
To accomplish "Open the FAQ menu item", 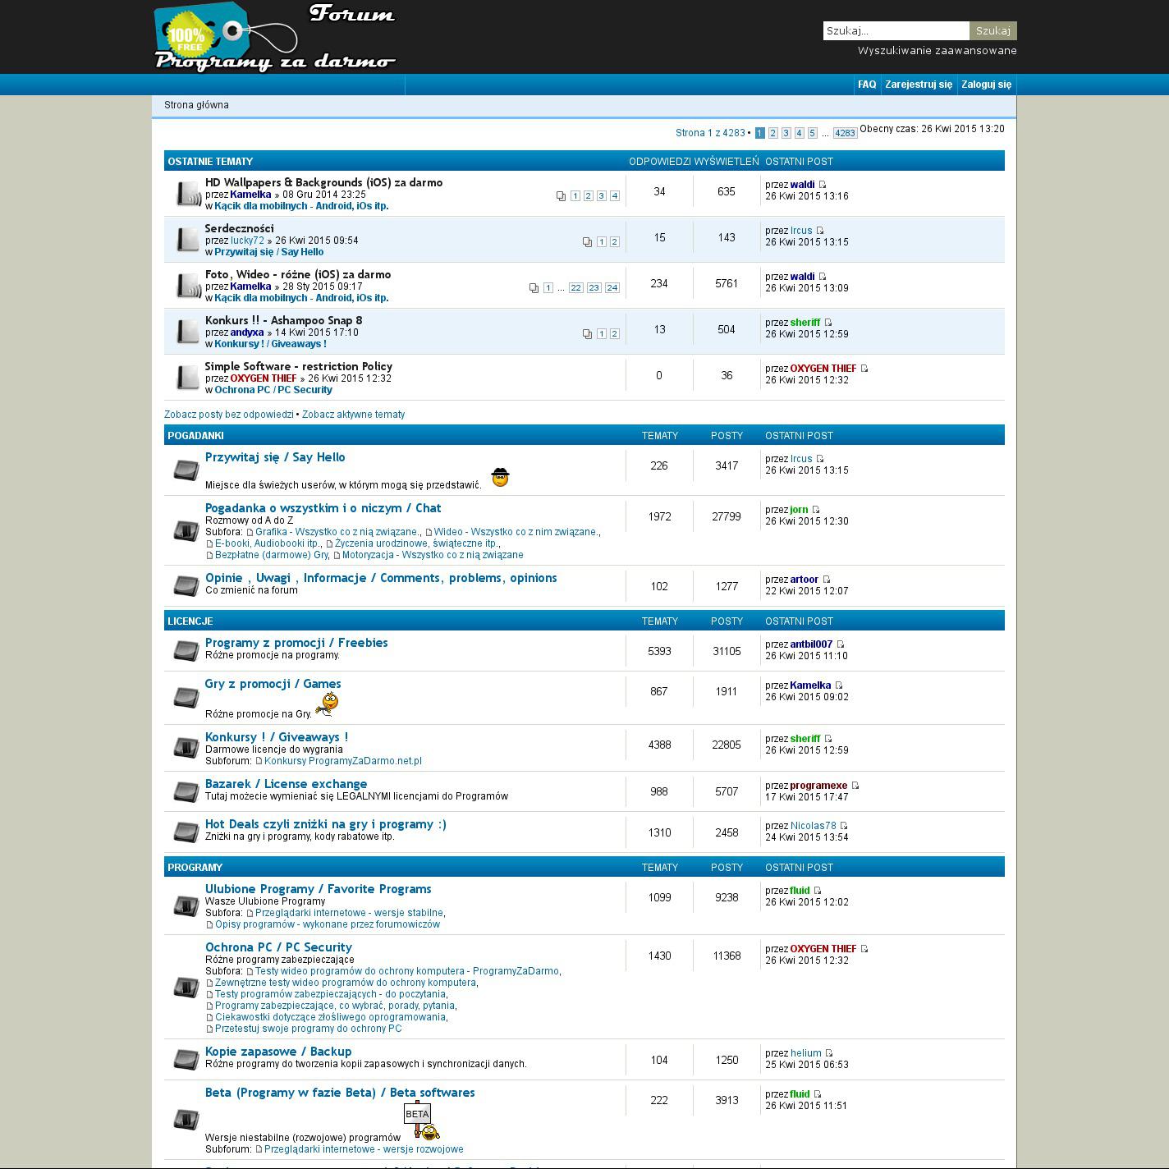I will click(866, 85).
